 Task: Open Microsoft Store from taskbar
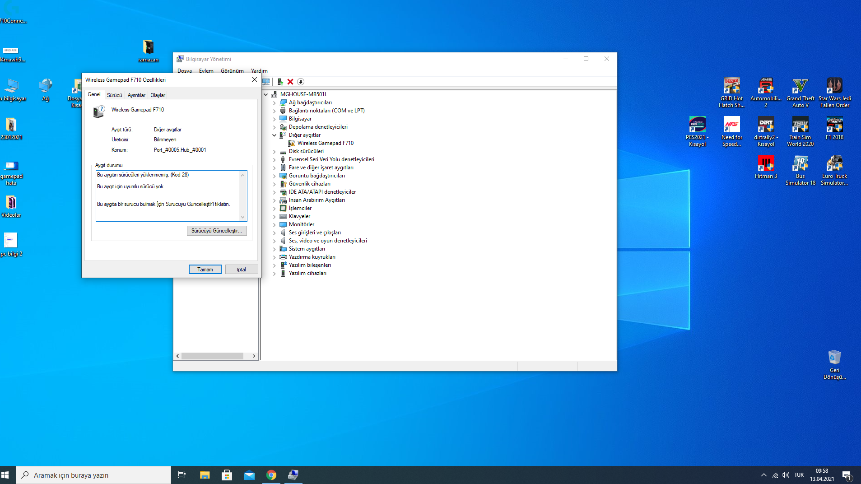pyautogui.click(x=227, y=475)
